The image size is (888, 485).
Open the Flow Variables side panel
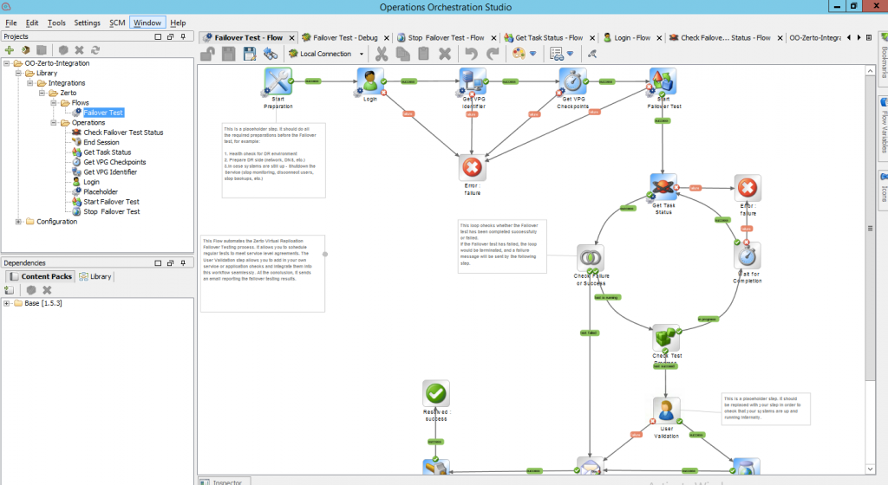pos(883,129)
